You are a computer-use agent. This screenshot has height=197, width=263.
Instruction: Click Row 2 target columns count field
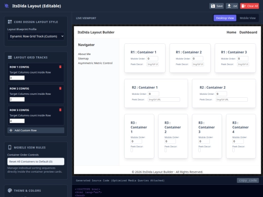pyautogui.click(x=17, y=99)
